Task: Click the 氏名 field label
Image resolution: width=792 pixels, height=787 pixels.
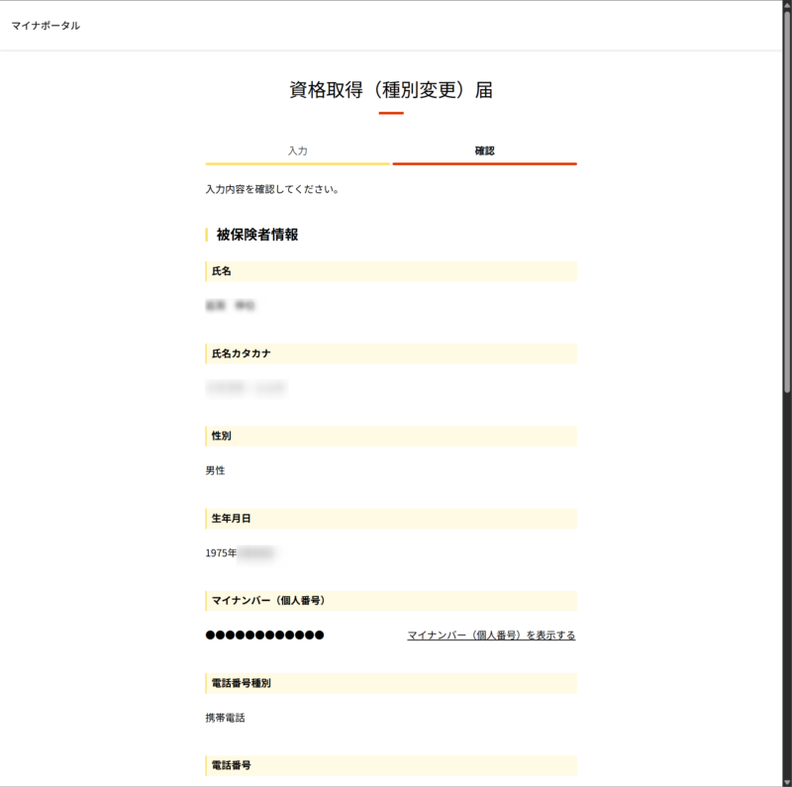Action: [222, 271]
